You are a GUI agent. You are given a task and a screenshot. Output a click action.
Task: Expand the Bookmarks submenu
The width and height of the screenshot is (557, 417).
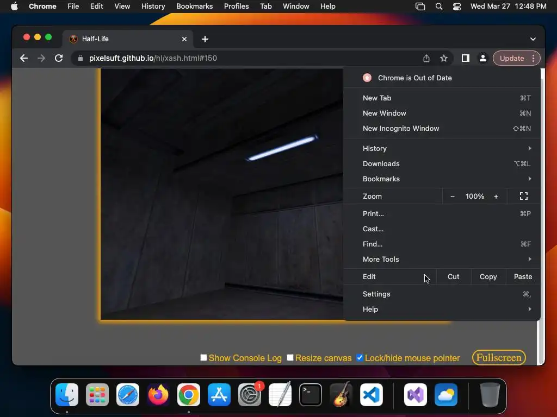(x=442, y=179)
